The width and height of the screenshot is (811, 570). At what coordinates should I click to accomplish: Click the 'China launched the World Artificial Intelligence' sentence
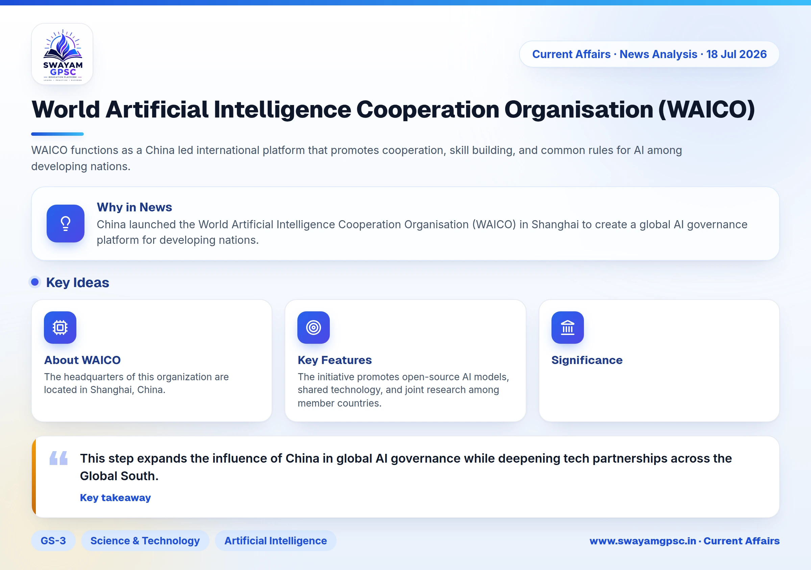point(422,232)
